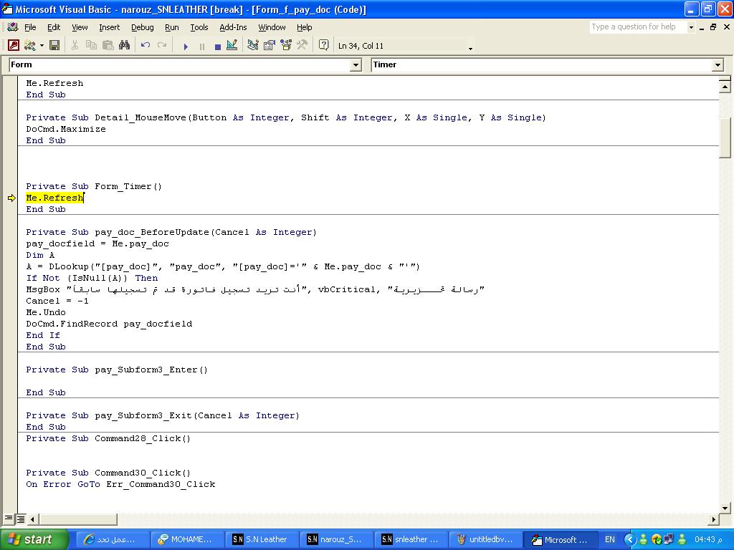This screenshot has width=734, height=550.
Task: Open the Debug menu
Action: (143, 27)
